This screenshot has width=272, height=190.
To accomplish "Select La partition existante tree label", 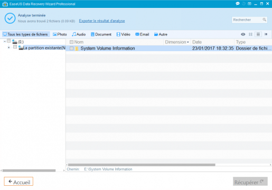I will click(x=44, y=48).
